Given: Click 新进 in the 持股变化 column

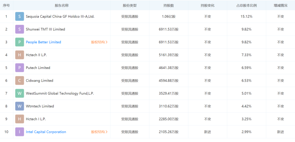Looking at the screenshot, I should [207, 132].
